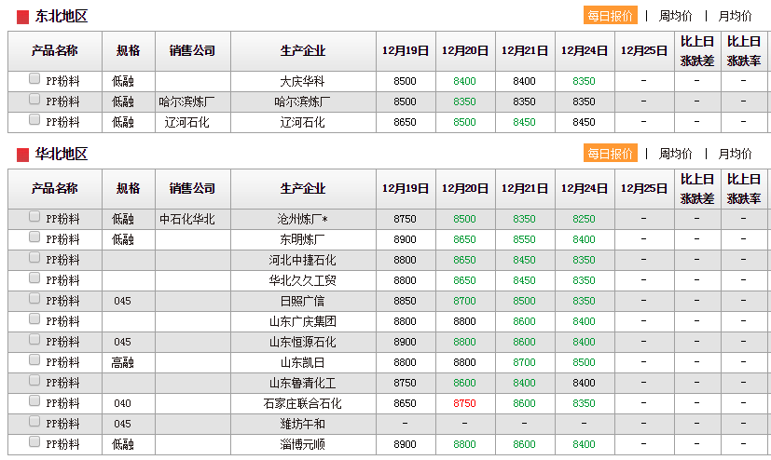Click producer name 淄博元顺

point(302,444)
